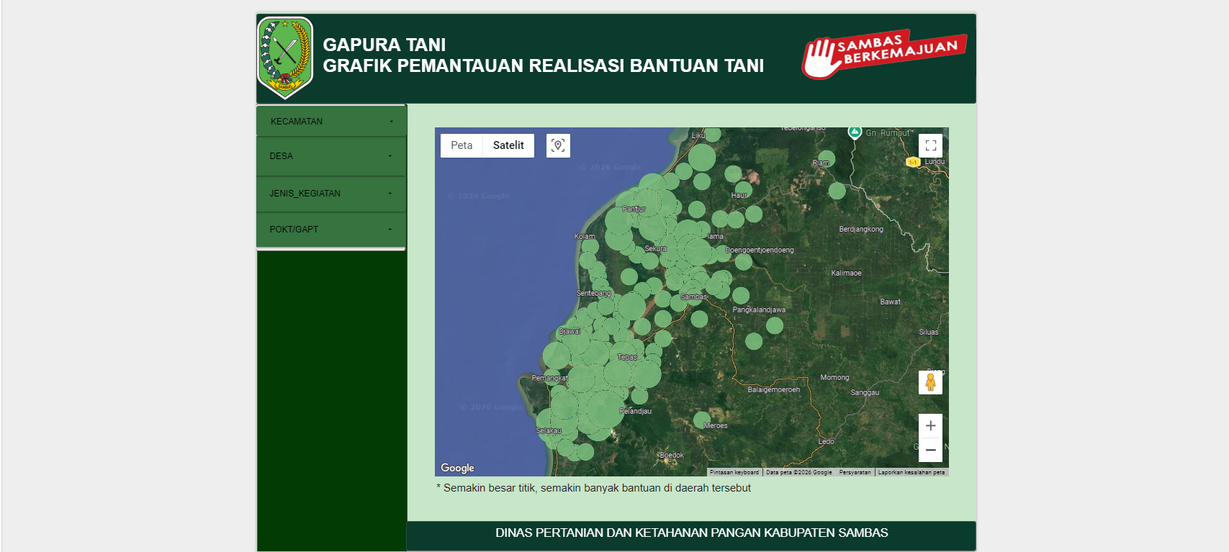Click the Siluas label on the map
The image size is (1229, 552).
(929, 332)
